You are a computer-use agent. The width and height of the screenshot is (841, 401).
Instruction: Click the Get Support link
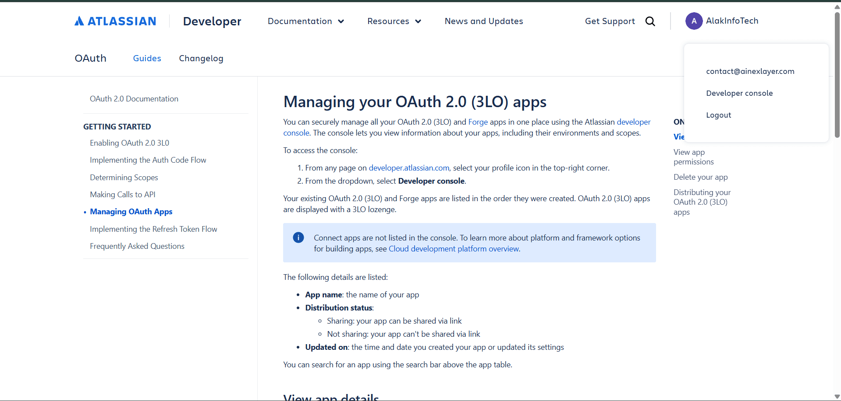[610, 21]
